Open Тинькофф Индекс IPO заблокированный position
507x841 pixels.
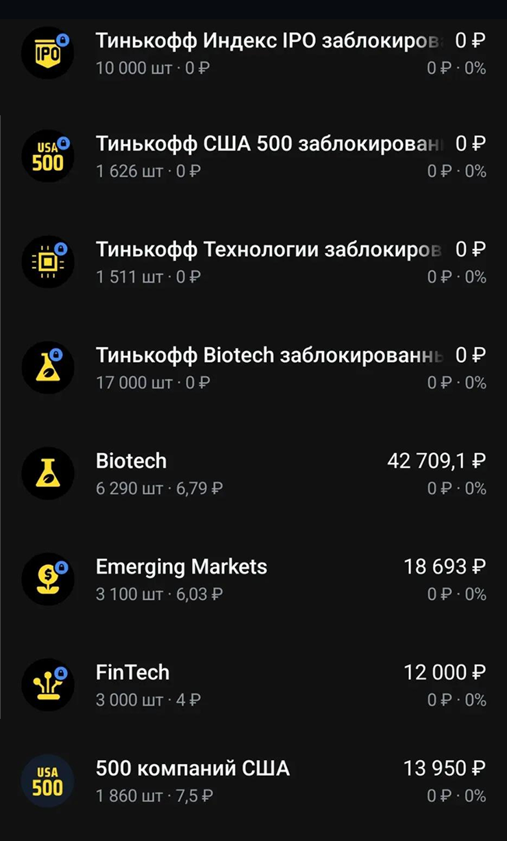pos(270,41)
